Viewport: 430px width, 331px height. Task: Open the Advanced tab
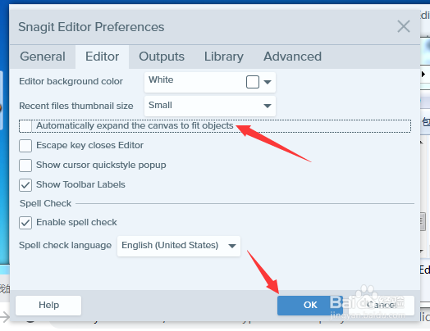pos(292,57)
